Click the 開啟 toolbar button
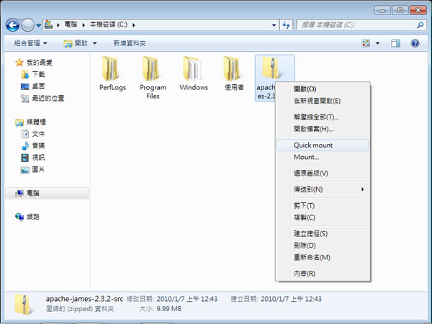Viewport: 432px width, 324px height. (76, 43)
